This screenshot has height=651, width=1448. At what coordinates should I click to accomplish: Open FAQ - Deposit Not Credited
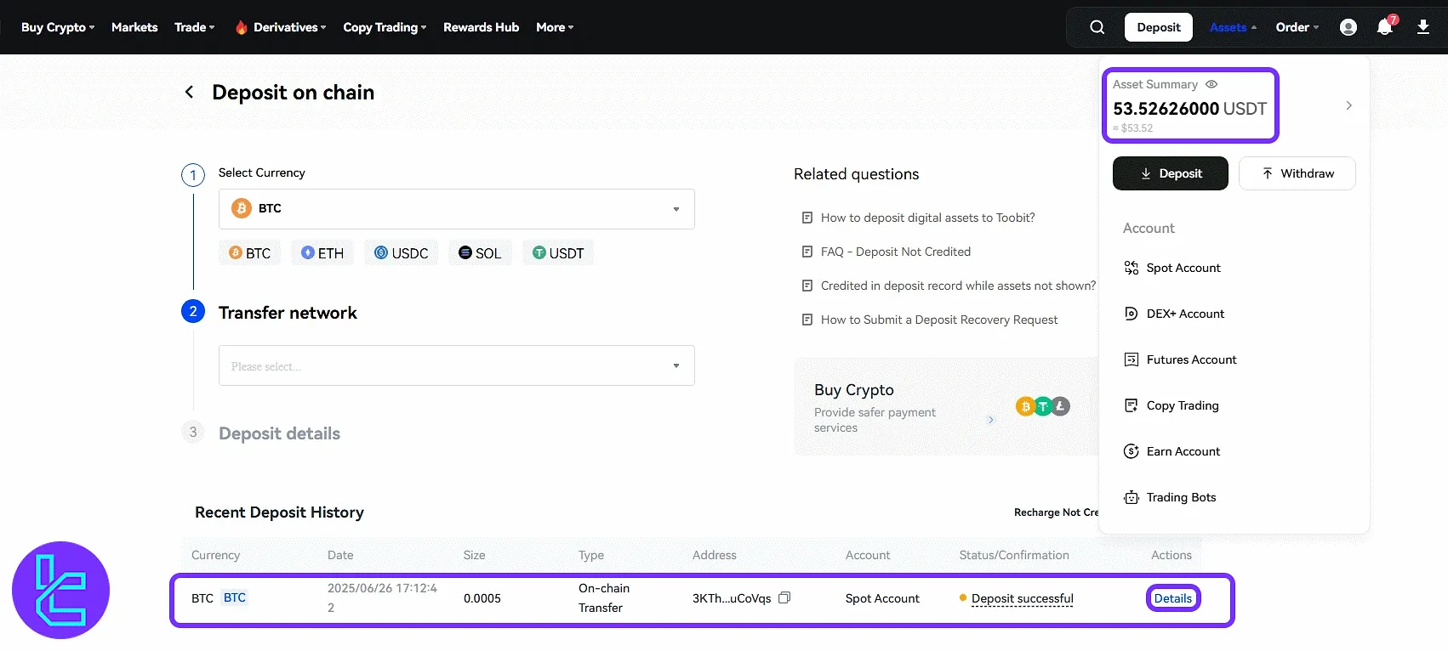pos(895,252)
